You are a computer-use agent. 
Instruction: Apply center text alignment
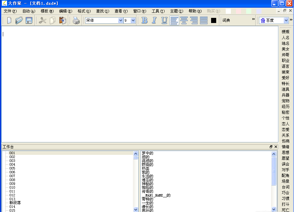[184, 20]
